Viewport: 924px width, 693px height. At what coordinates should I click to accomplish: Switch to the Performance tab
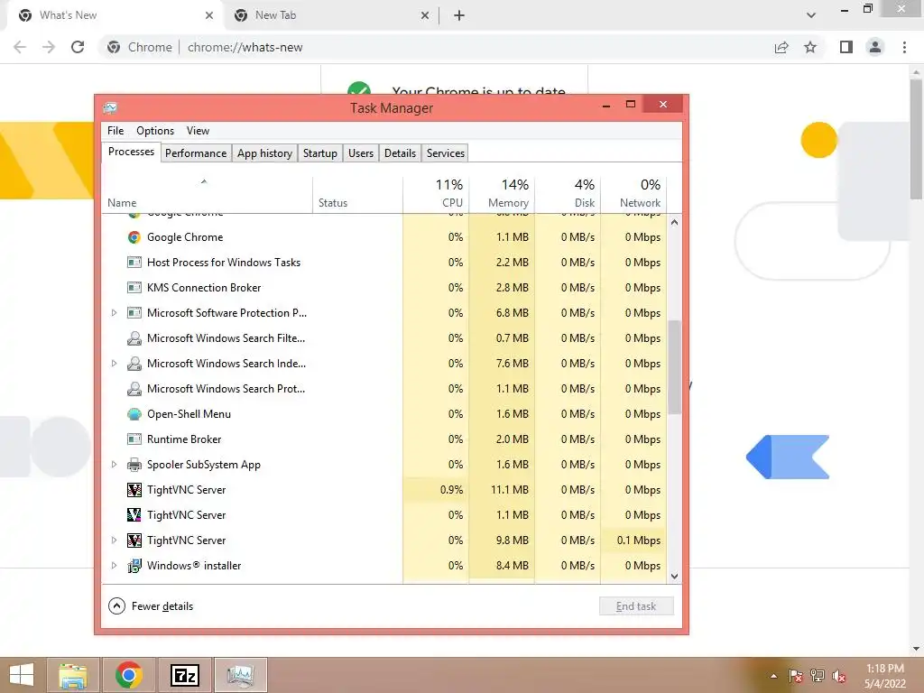click(196, 153)
